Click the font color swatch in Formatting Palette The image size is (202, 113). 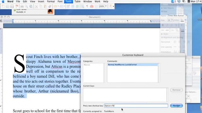[x=182, y=20]
